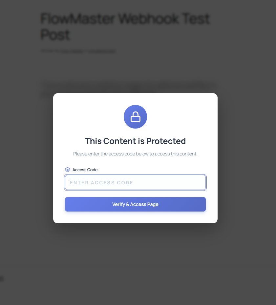
Task: Click the Access Code label text
Action: point(85,170)
